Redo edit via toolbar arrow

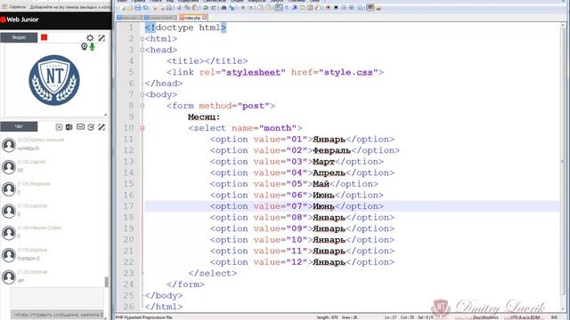tap(214, 8)
